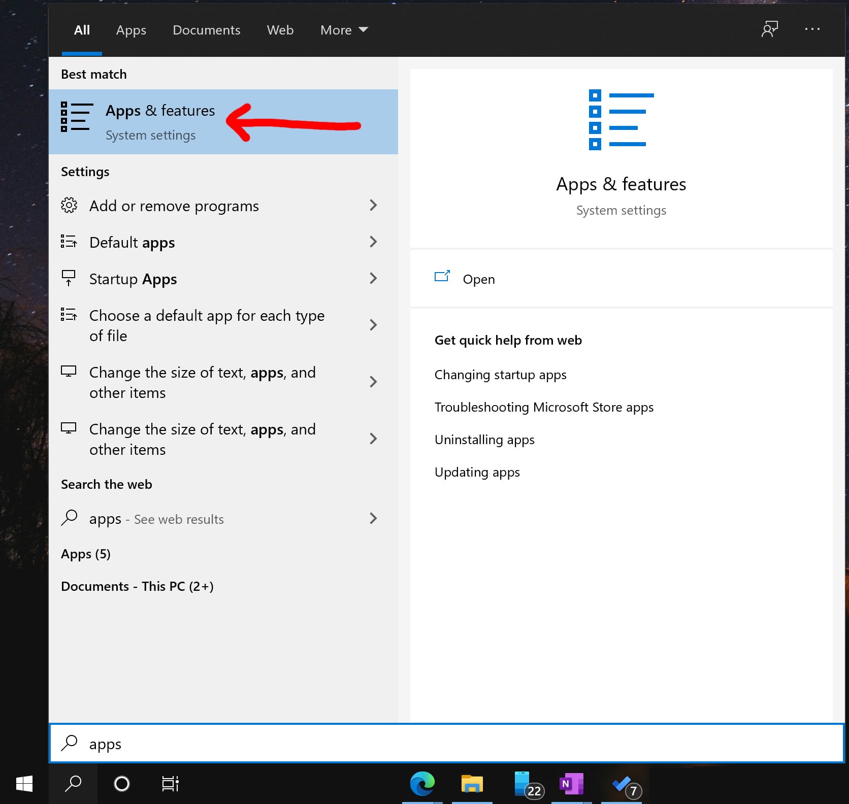Click the Cortana circle icon

121,784
